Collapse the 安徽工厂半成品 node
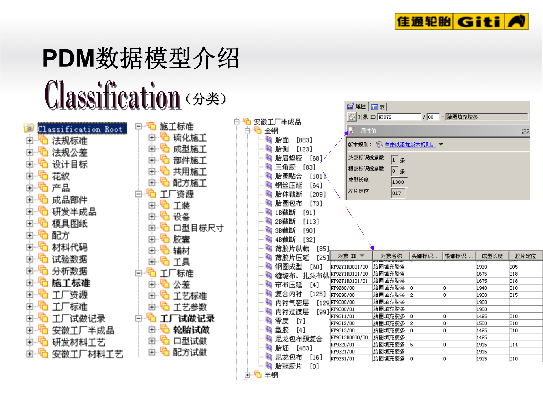The height and width of the screenshot is (407, 543). coord(237,122)
